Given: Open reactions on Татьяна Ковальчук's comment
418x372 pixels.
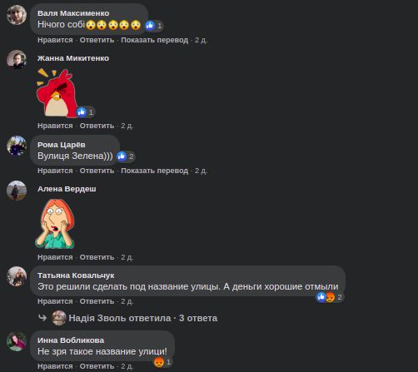Looking at the screenshot, I should 330,297.
